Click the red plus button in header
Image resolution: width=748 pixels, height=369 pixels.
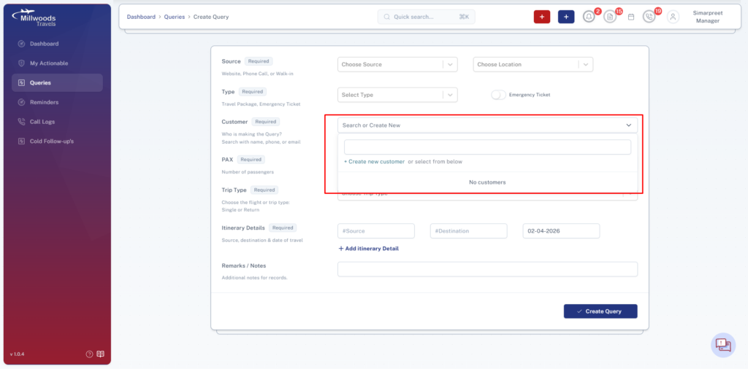coord(542,17)
